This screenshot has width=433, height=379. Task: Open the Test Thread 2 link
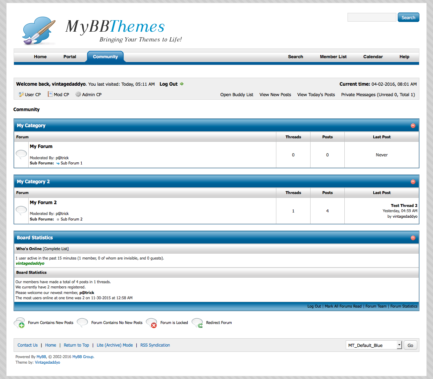point(404,206)
